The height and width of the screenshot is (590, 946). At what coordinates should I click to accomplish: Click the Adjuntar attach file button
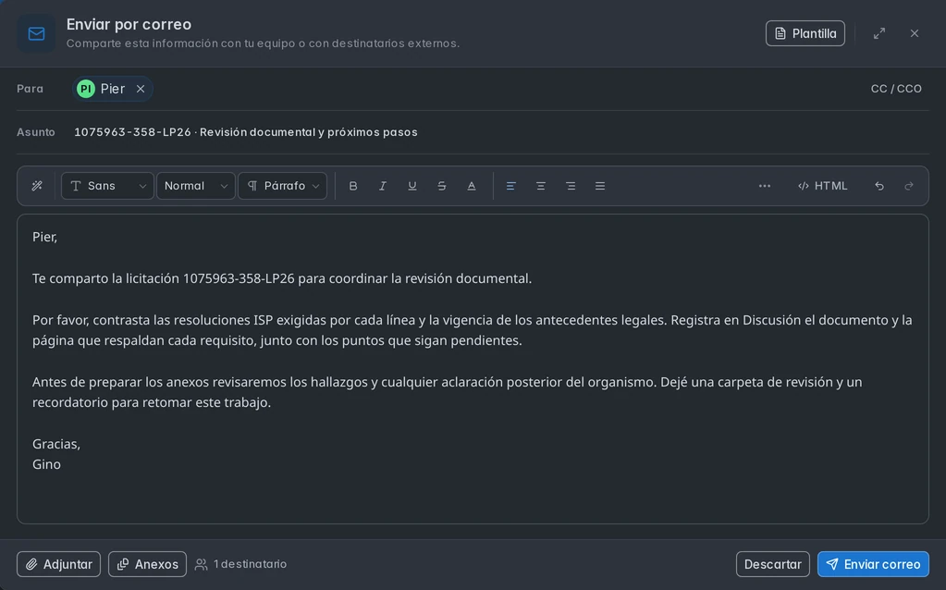tap(58, 564)
